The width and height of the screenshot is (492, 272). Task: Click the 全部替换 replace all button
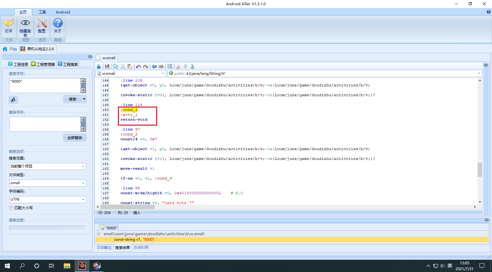tap(75, 138)
